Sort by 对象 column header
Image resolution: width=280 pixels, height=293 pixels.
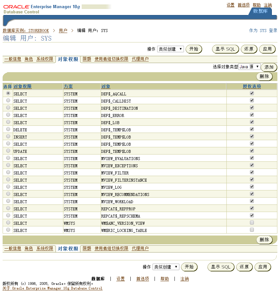tap(106, 86)
